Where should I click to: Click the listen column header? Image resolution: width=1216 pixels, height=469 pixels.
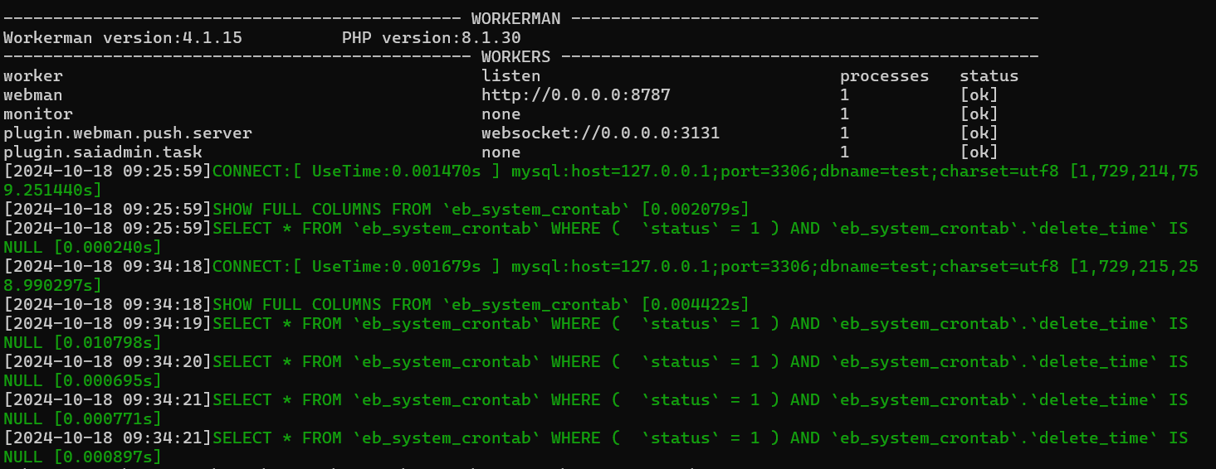point(511,75)
